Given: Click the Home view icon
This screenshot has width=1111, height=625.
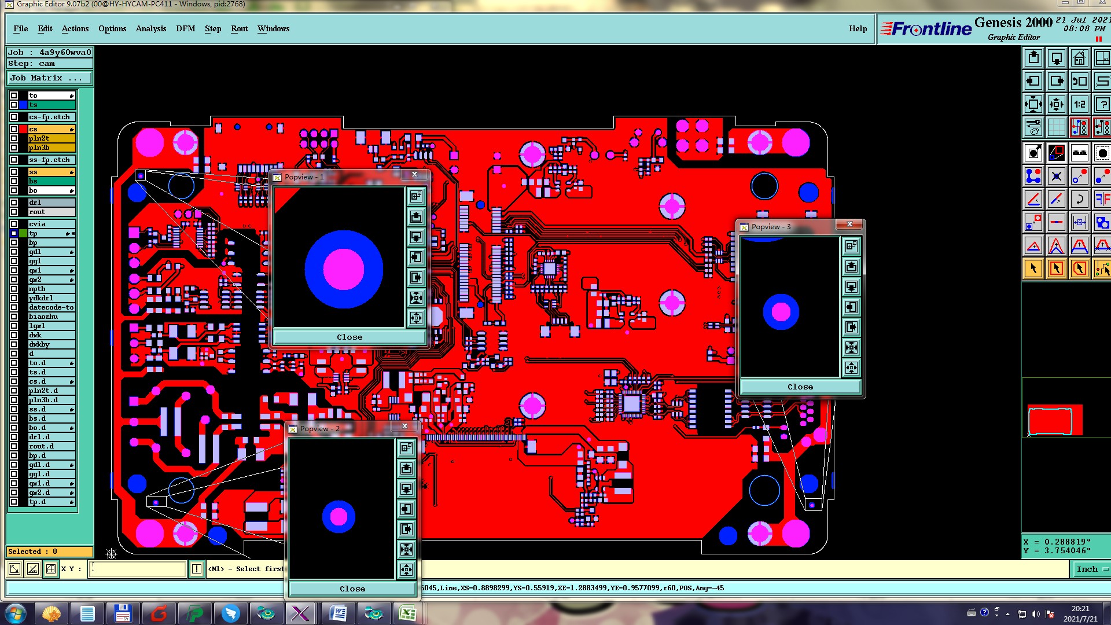Looking at the screenshot, I should 1079,58.
